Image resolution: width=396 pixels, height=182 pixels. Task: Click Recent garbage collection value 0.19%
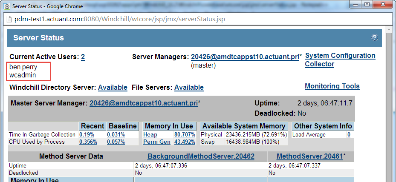87,135
